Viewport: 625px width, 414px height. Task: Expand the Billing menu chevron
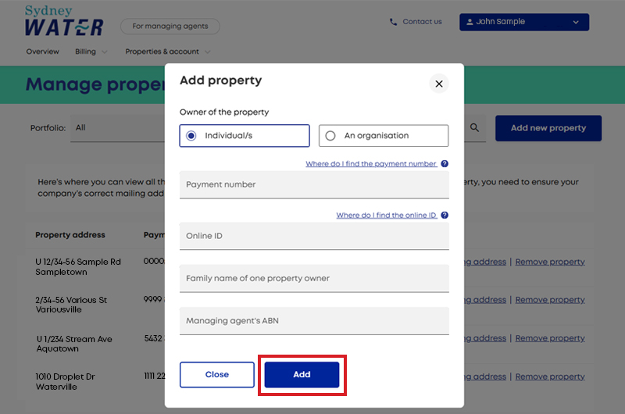point(105,52)
